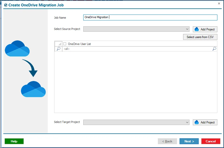Screen dimensions: 224x148
Task: Open the Select Target Project dropdown
Action: coord(136,122)
